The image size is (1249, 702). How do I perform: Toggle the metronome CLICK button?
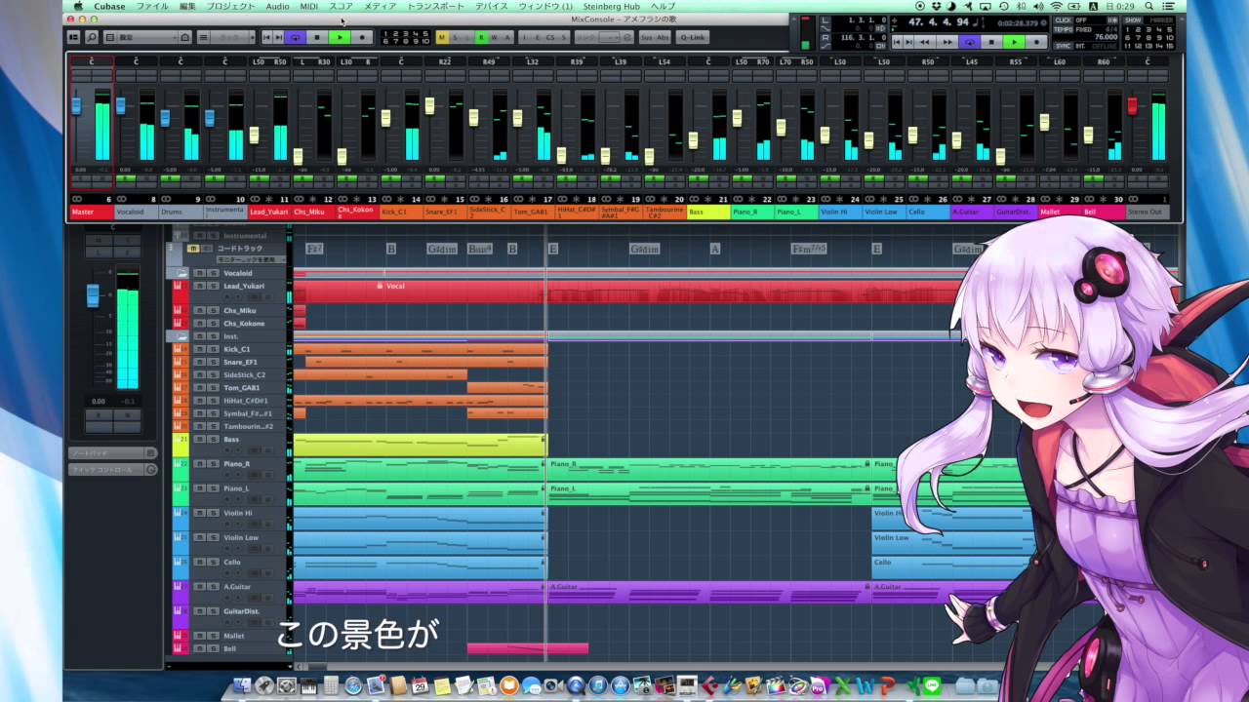pyautogui.click(x=1063, y=19)
